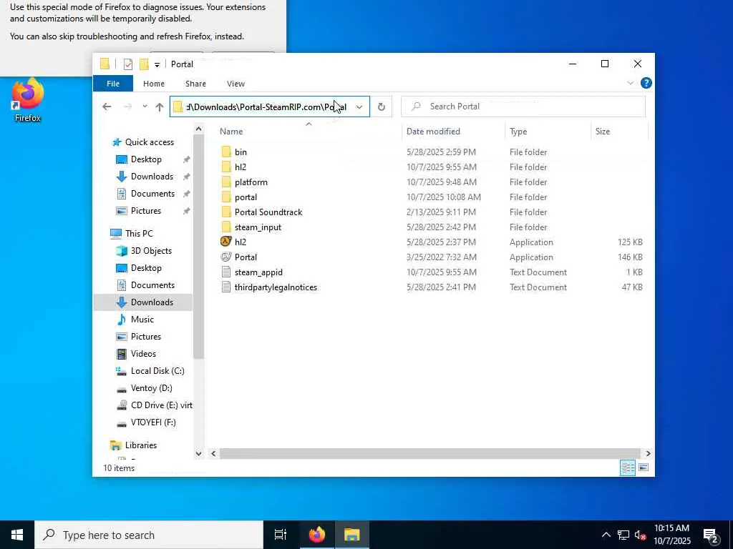This screenshot has height=549, width=733.
Task: Select This PC in navigation pane
Action: tap(139, 234)
